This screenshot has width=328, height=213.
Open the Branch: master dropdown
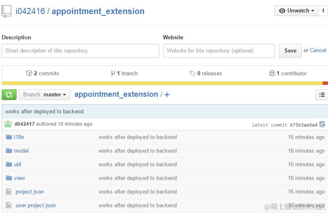tap(44, 95)
